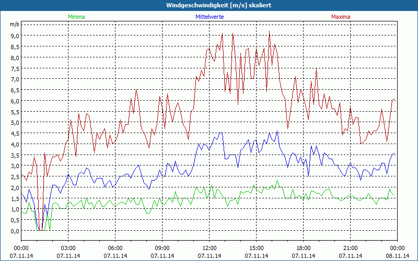Image resolution: width=418 pixels, height=261 pixels.
Task: Click the 07.11.14 date under 12:00
Action: (x=210, y=256)
